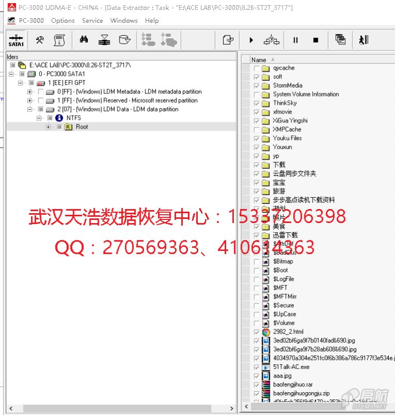Uncheck the StormMedia folder checkbox
This screenshot has height=415, width=395.
[257, 86]
